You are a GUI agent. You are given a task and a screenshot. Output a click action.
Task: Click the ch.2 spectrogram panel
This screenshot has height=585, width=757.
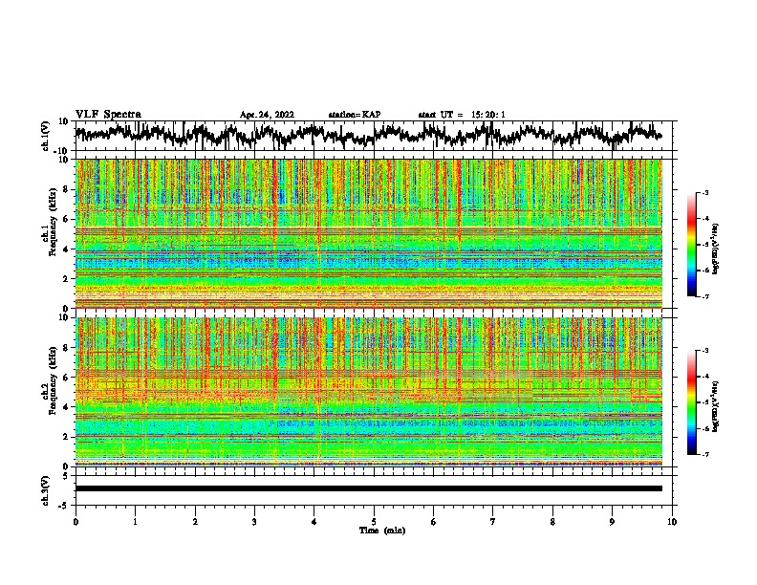coord(369,392)
